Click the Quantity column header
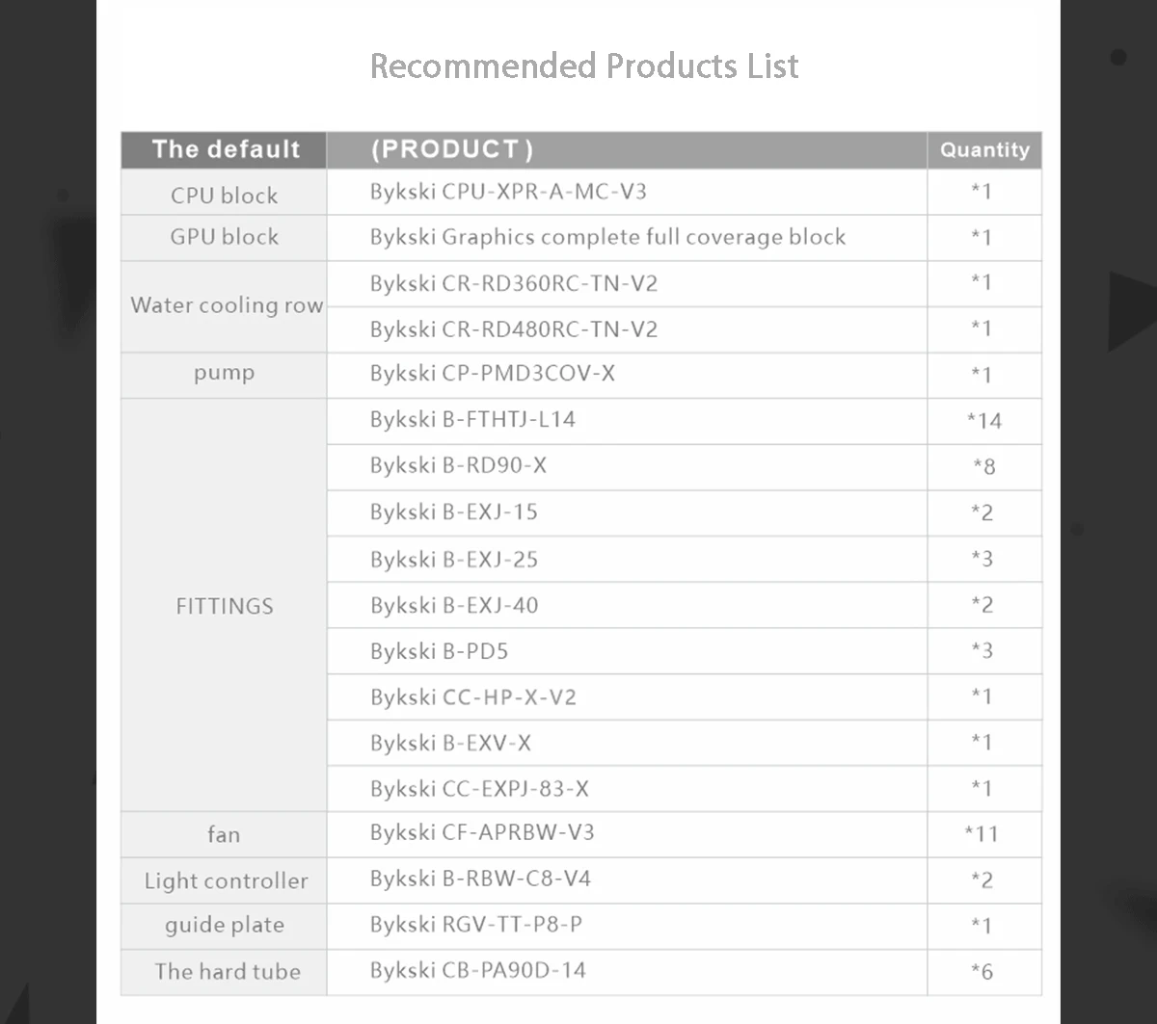 (984, 150)
